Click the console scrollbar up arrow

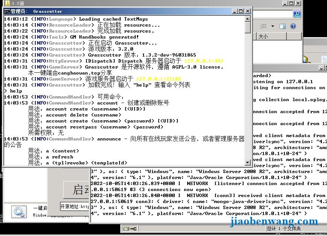click(x=248, y=19)
